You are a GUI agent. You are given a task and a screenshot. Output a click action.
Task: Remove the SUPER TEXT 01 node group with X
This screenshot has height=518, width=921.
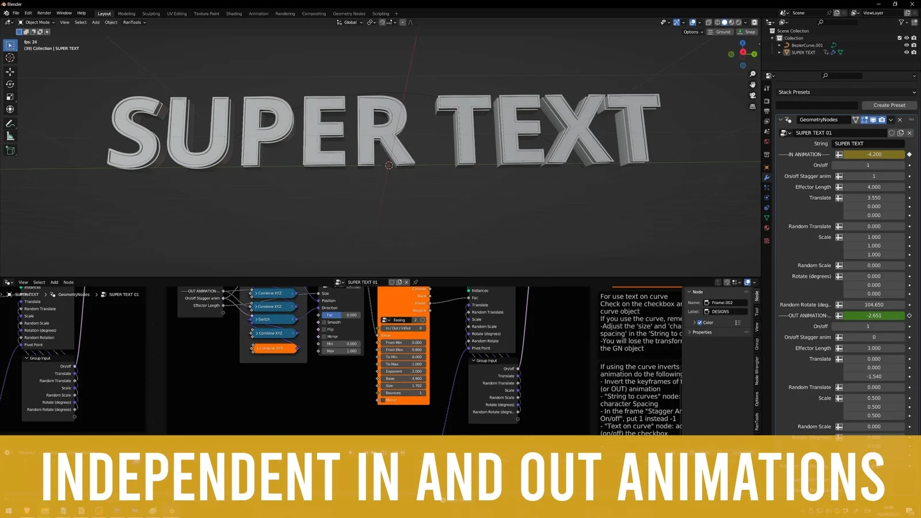click(x=909, y=132)
